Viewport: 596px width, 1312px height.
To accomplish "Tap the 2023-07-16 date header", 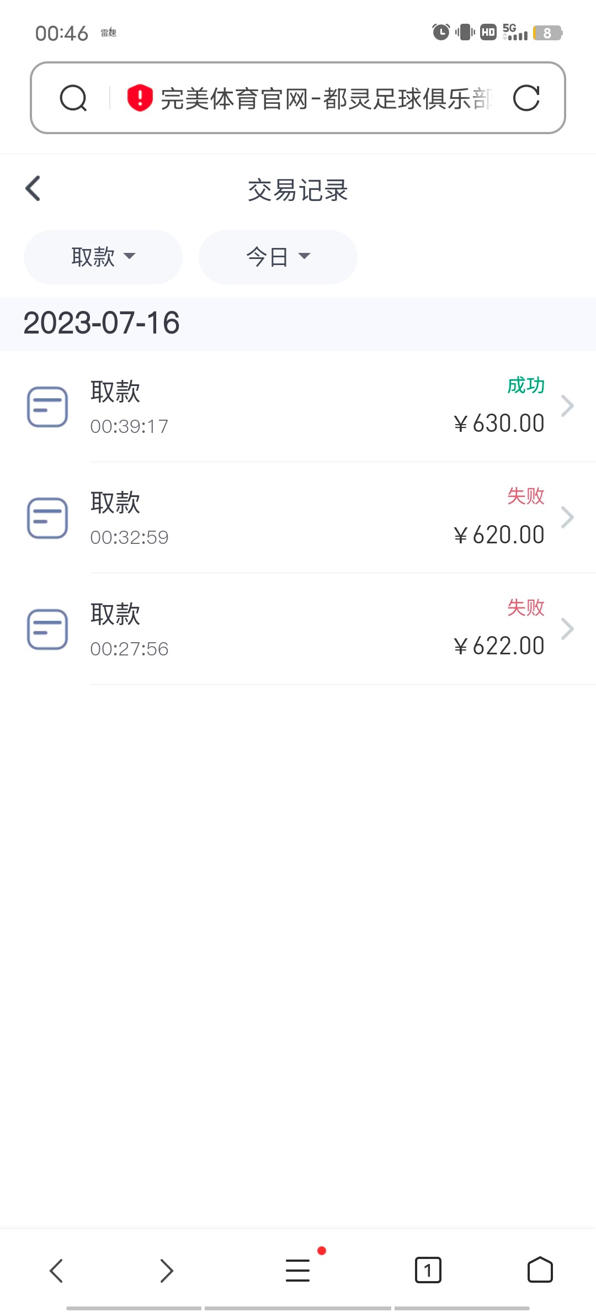I will (x=102, y=323).
